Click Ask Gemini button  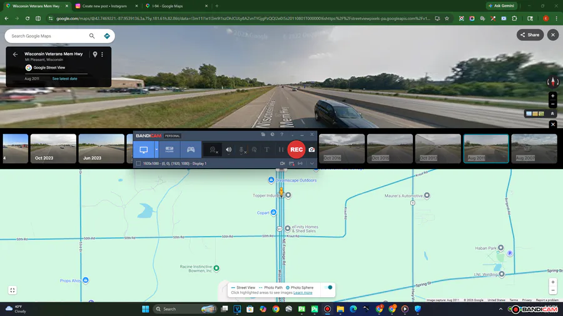[x=501, y=6]
